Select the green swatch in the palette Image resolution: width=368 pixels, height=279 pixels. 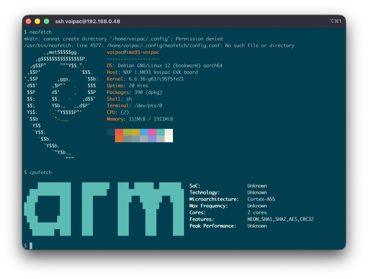click(127, 132)
